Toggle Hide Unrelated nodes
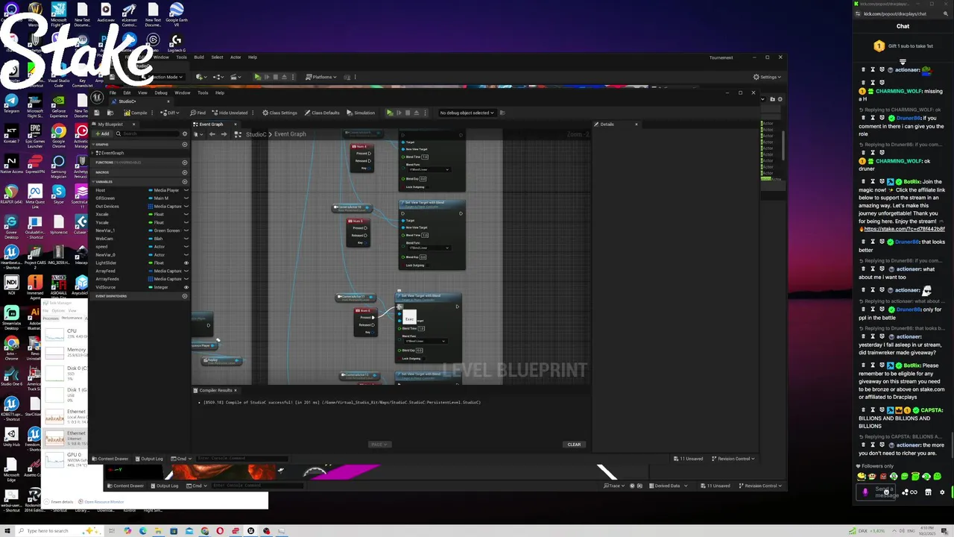Viewport: 954px width, 537px height. [231, 113]
